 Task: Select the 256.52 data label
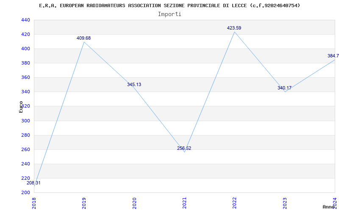coord(184,149)
